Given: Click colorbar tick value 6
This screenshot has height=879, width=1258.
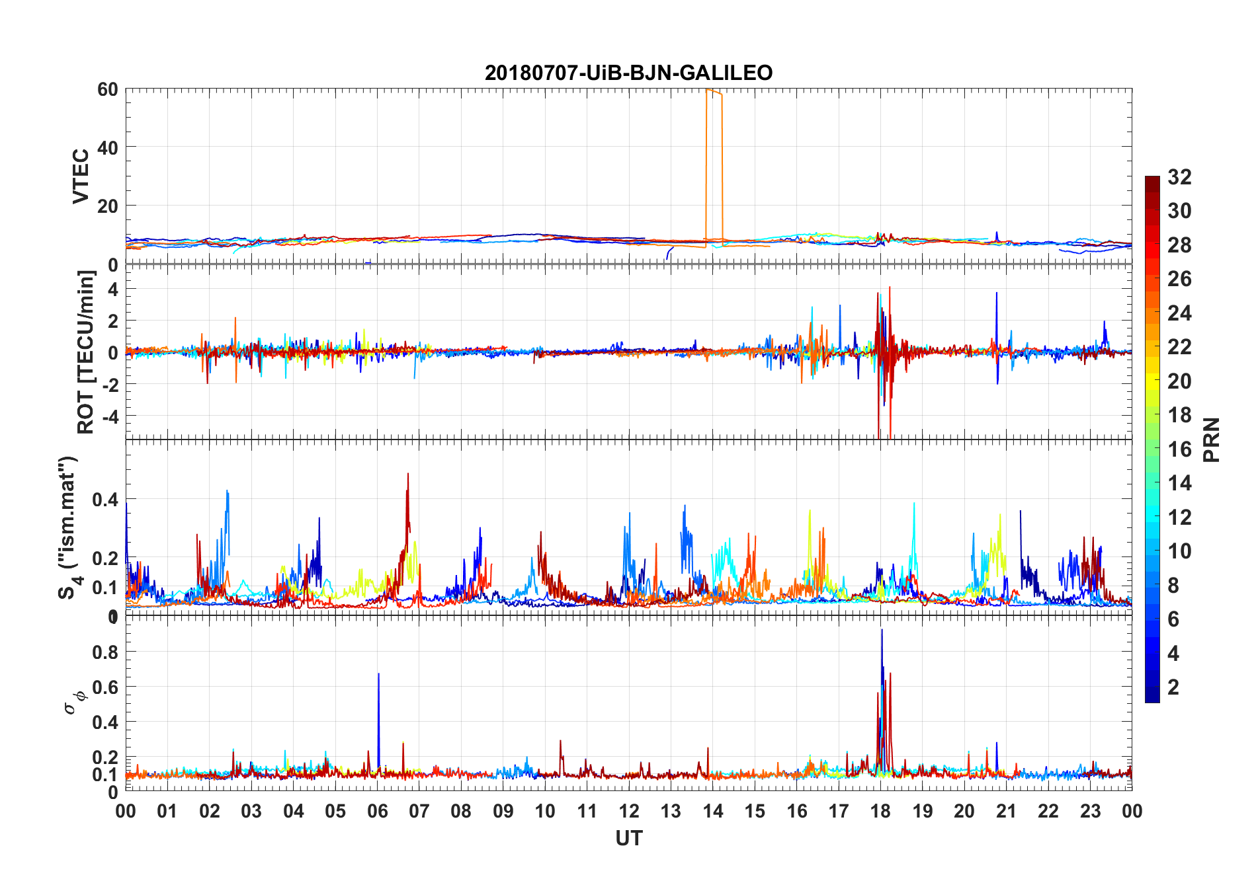Looking at the screenshot, I should (x=1173, y=619).
